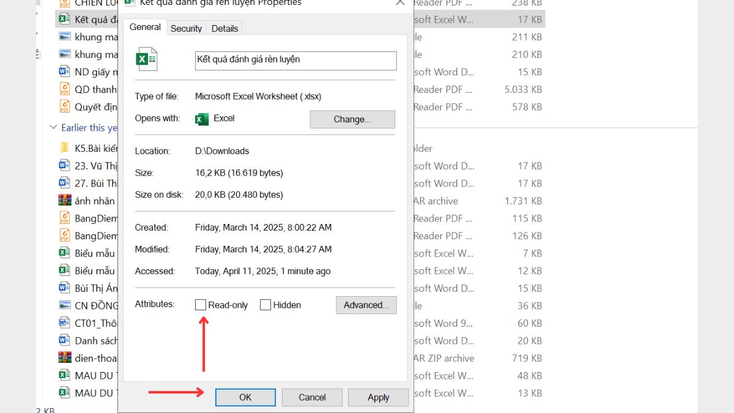Collapse the Earlier this year group
734x413 pixels.
53,128
